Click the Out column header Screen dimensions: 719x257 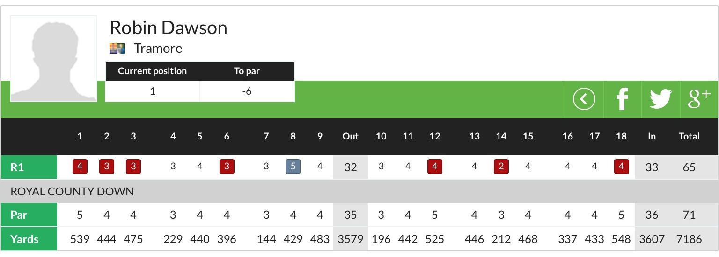(350, 136)
